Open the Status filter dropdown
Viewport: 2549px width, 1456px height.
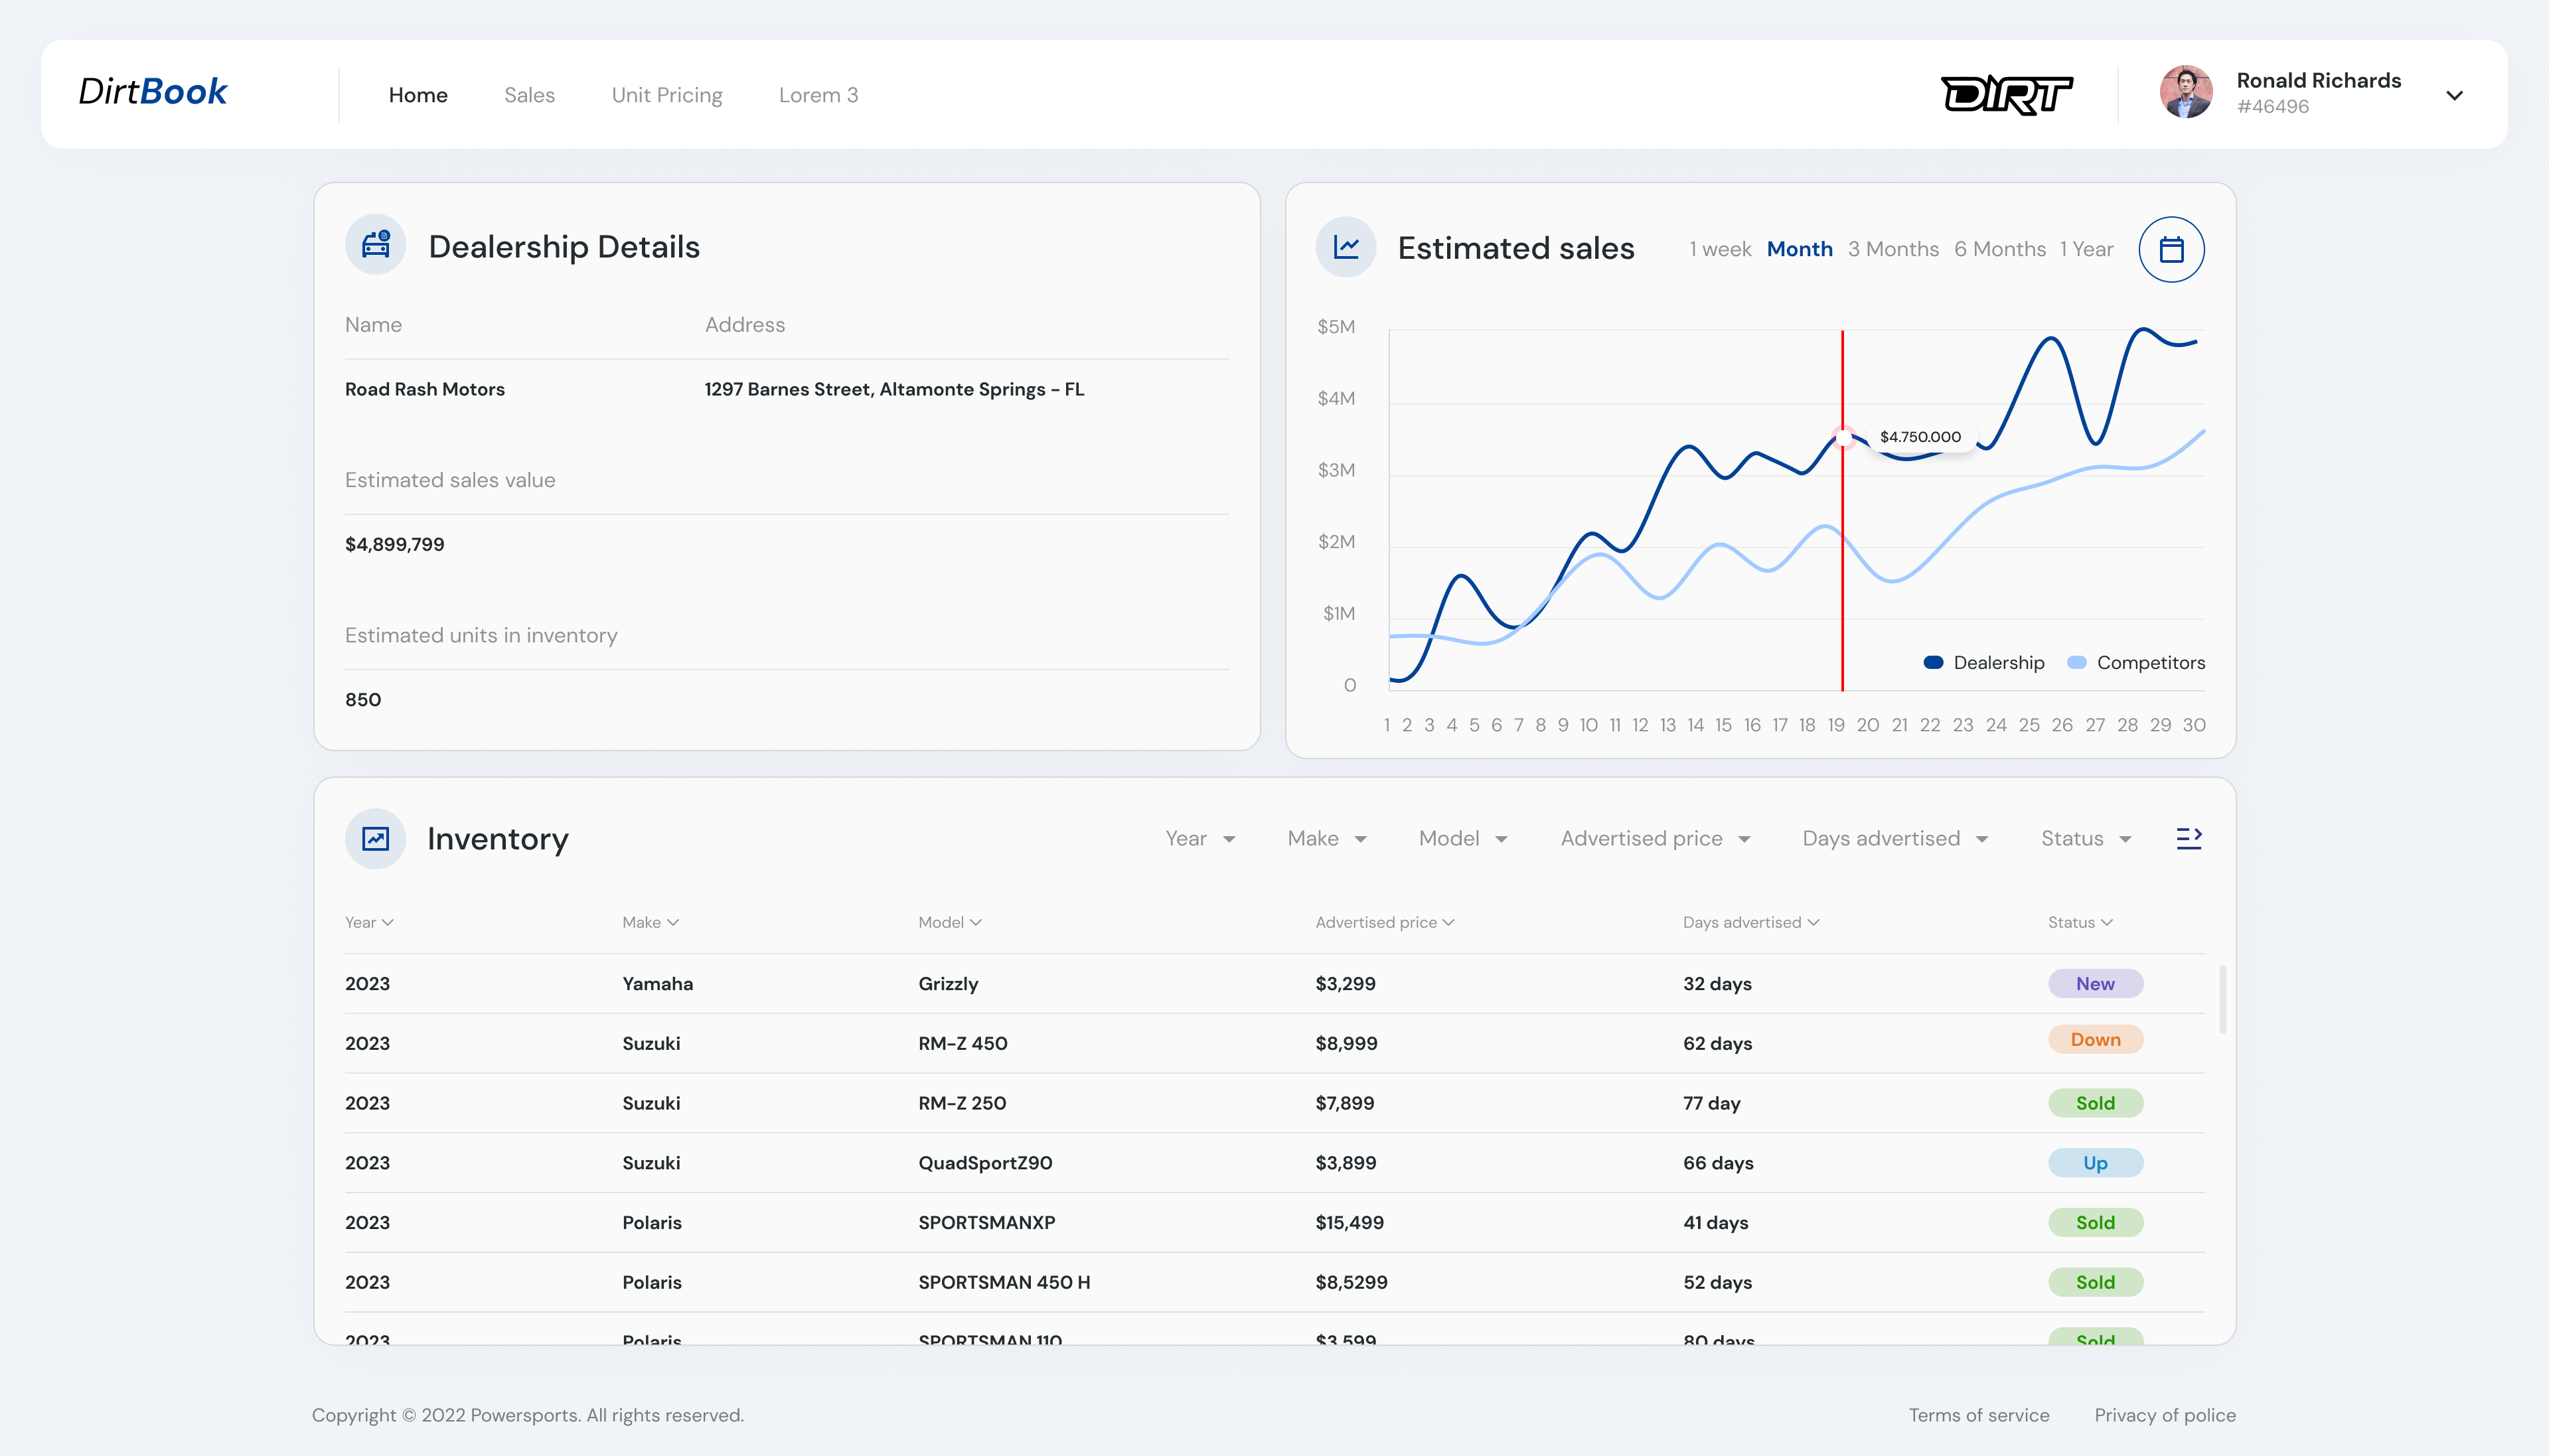(x=2086, y=839)
